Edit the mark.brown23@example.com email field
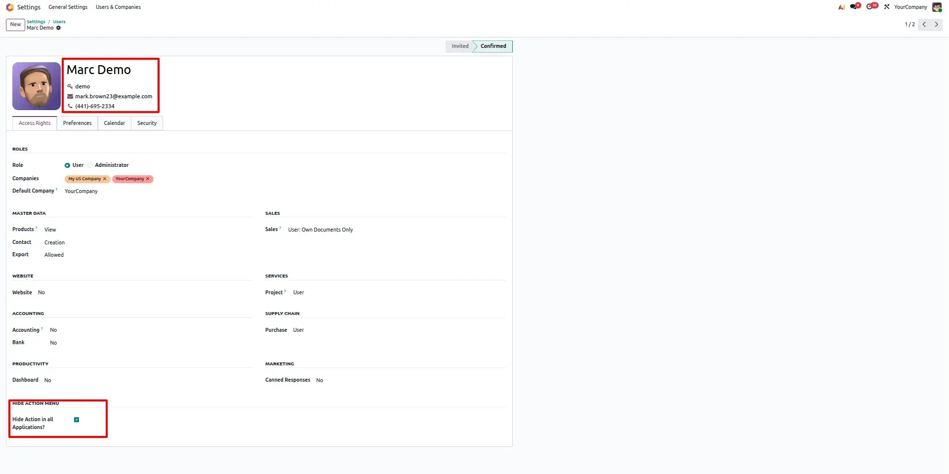This screenshot has height=474, width=949. click(x=114, y=96)
